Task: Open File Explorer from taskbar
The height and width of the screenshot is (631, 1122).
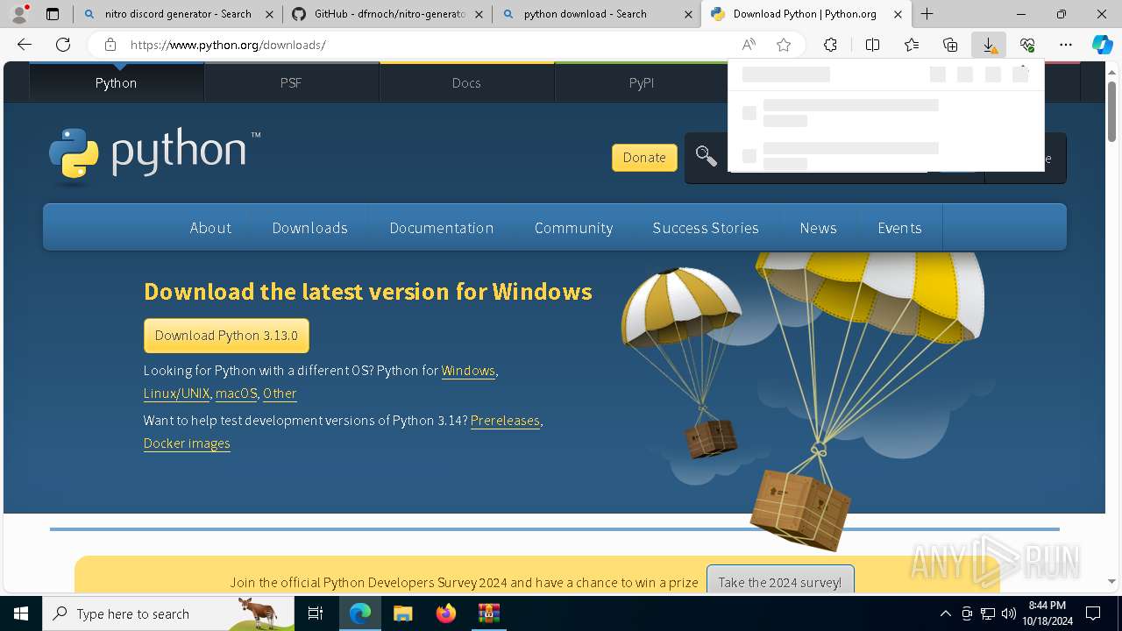Action: tap(402, 613)
